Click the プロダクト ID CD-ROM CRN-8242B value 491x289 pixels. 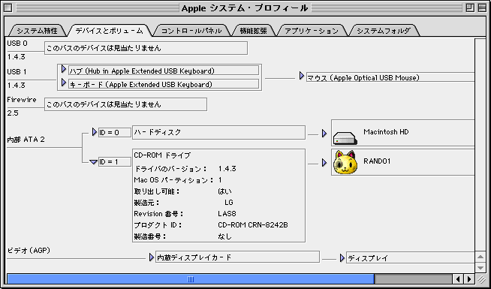click(253, 225)
